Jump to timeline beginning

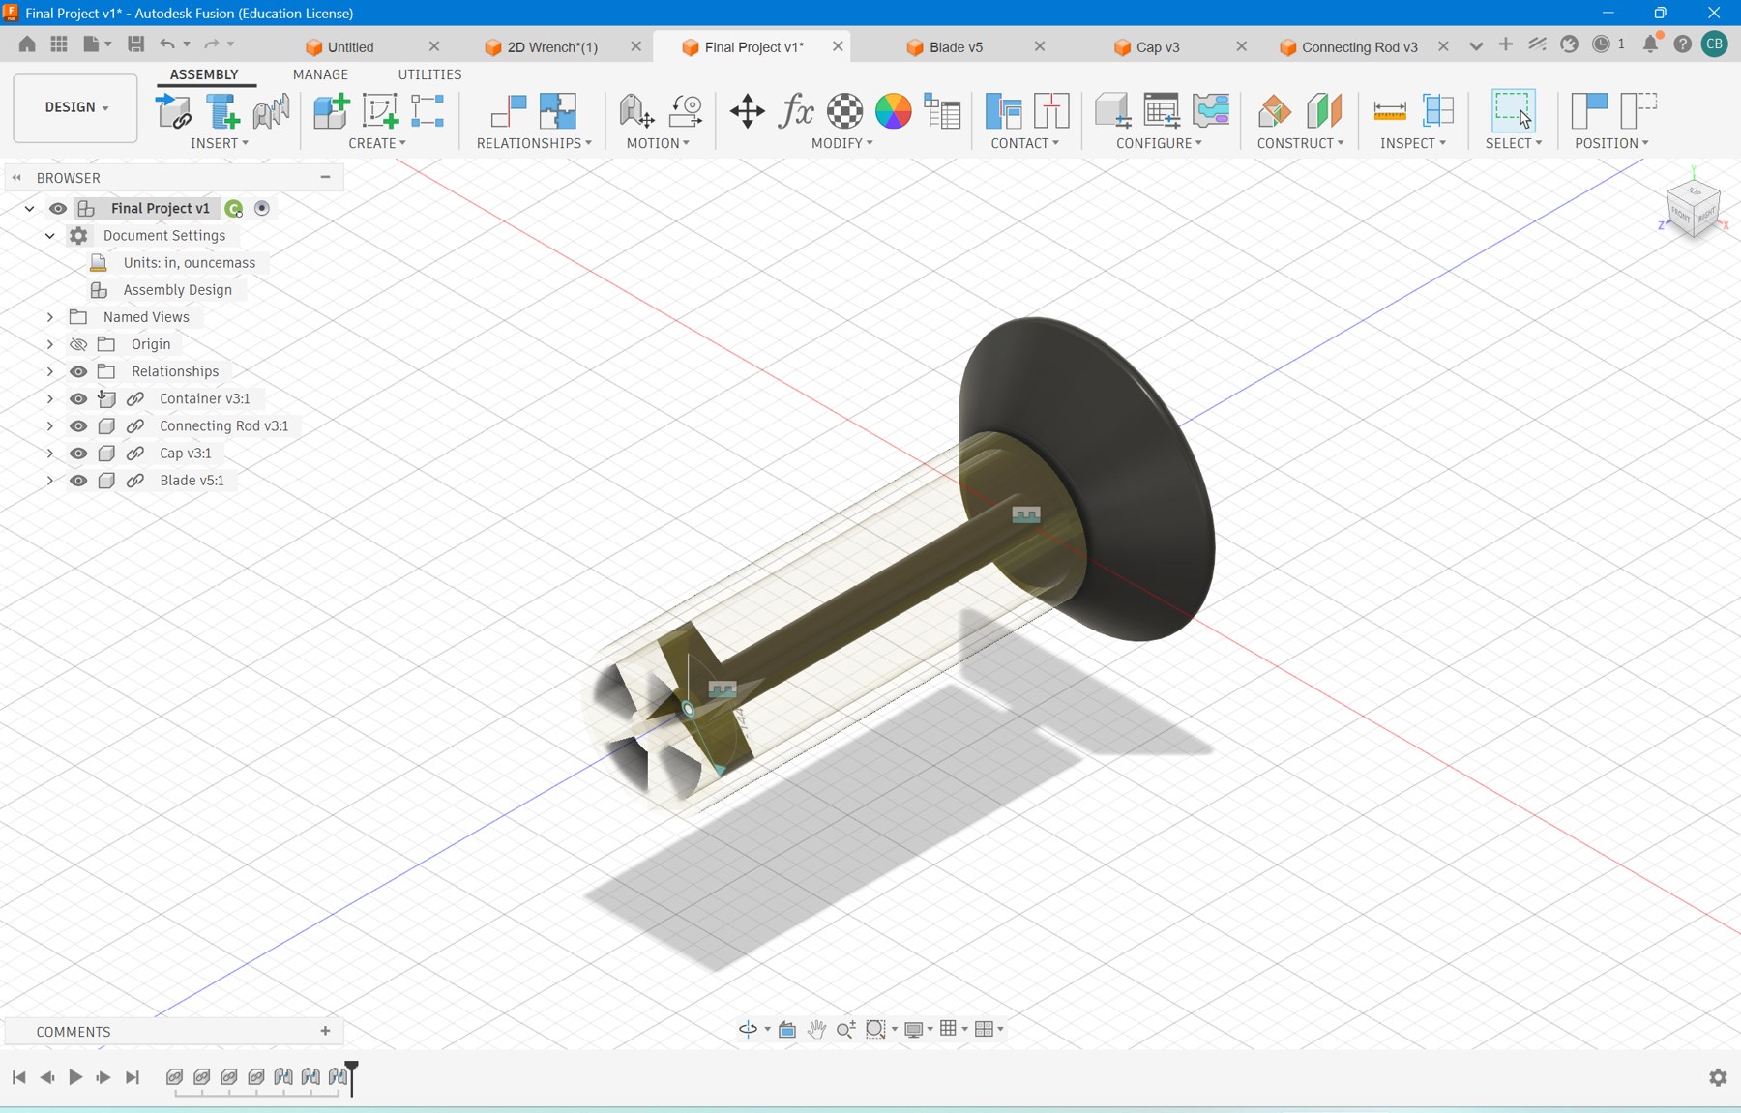[19, 1077]
